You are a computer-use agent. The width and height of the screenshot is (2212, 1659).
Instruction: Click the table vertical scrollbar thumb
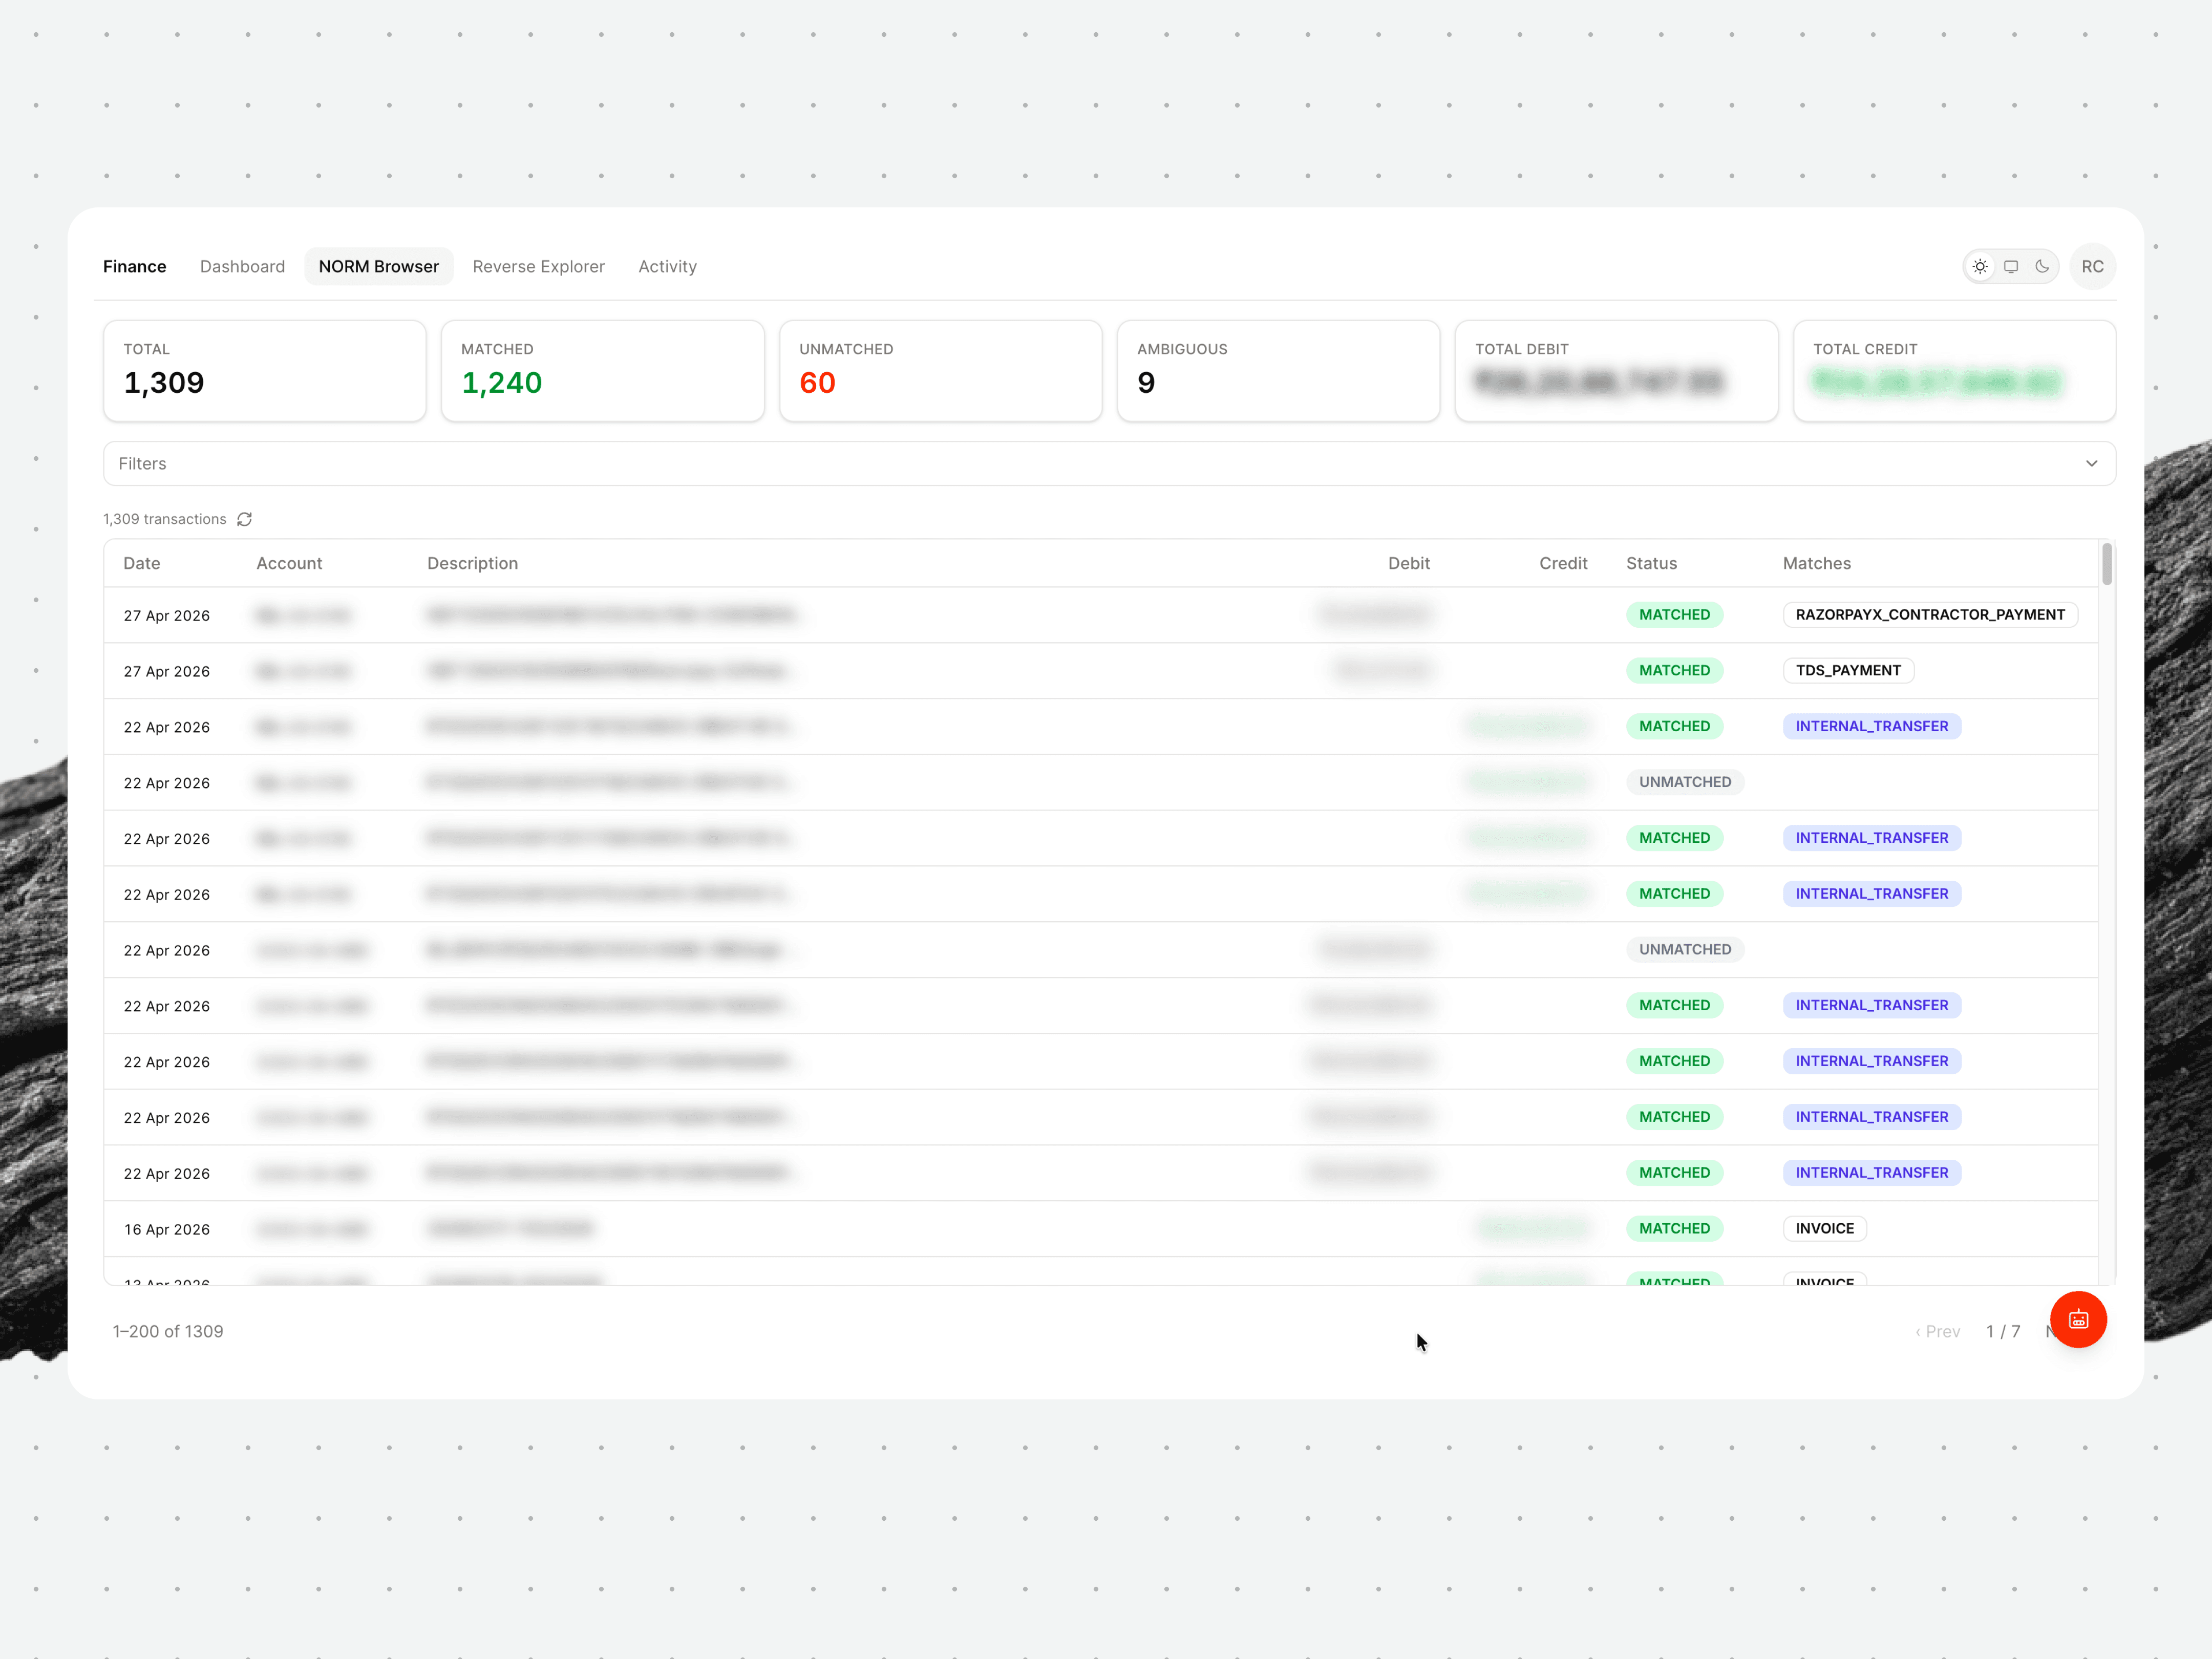pyautogui.click(x=2107, y=564)
